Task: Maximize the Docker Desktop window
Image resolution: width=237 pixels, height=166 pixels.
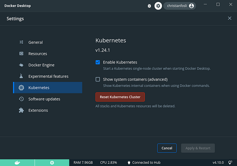Action: (218, 4)
